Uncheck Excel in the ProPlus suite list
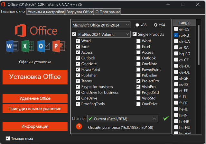 click(78, 47)
